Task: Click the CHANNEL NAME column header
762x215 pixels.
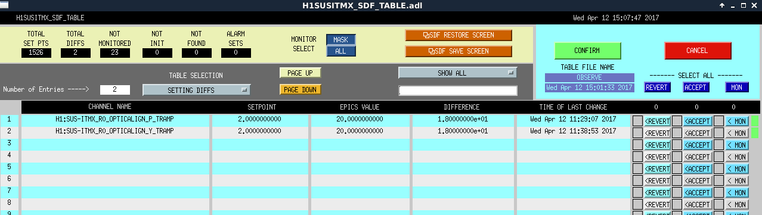Action: tap(110, 107)
